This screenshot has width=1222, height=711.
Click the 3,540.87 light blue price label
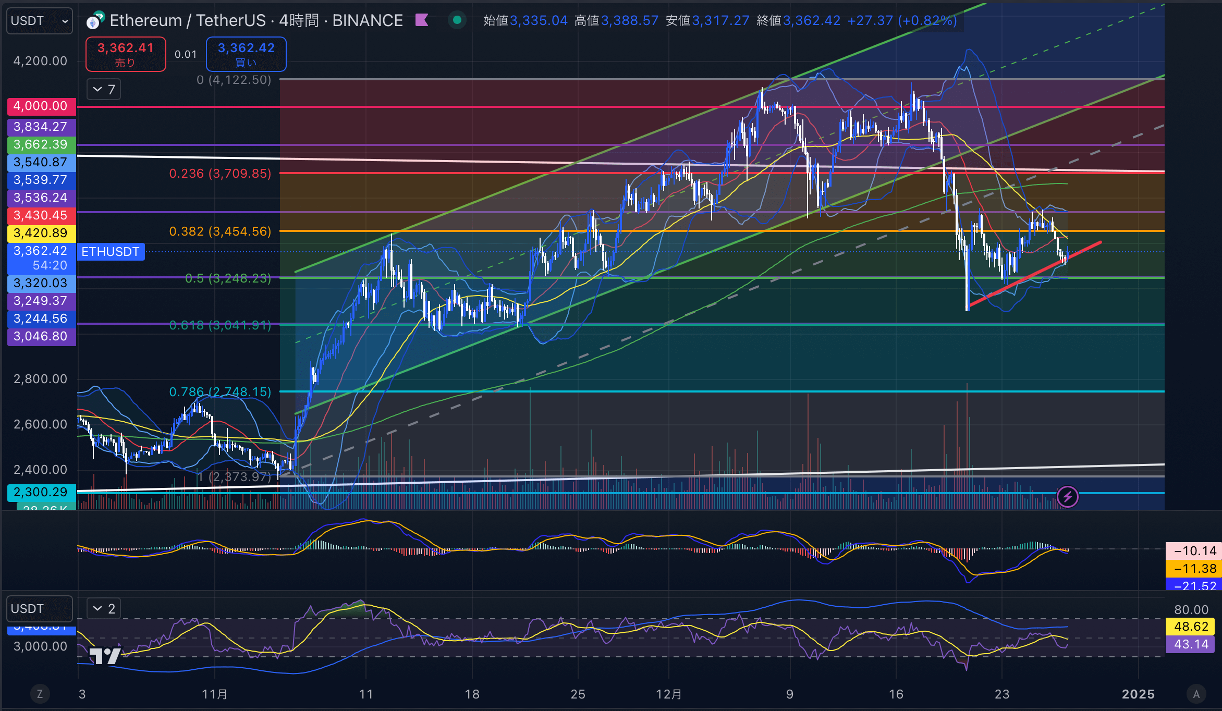[x=41, y=162]
